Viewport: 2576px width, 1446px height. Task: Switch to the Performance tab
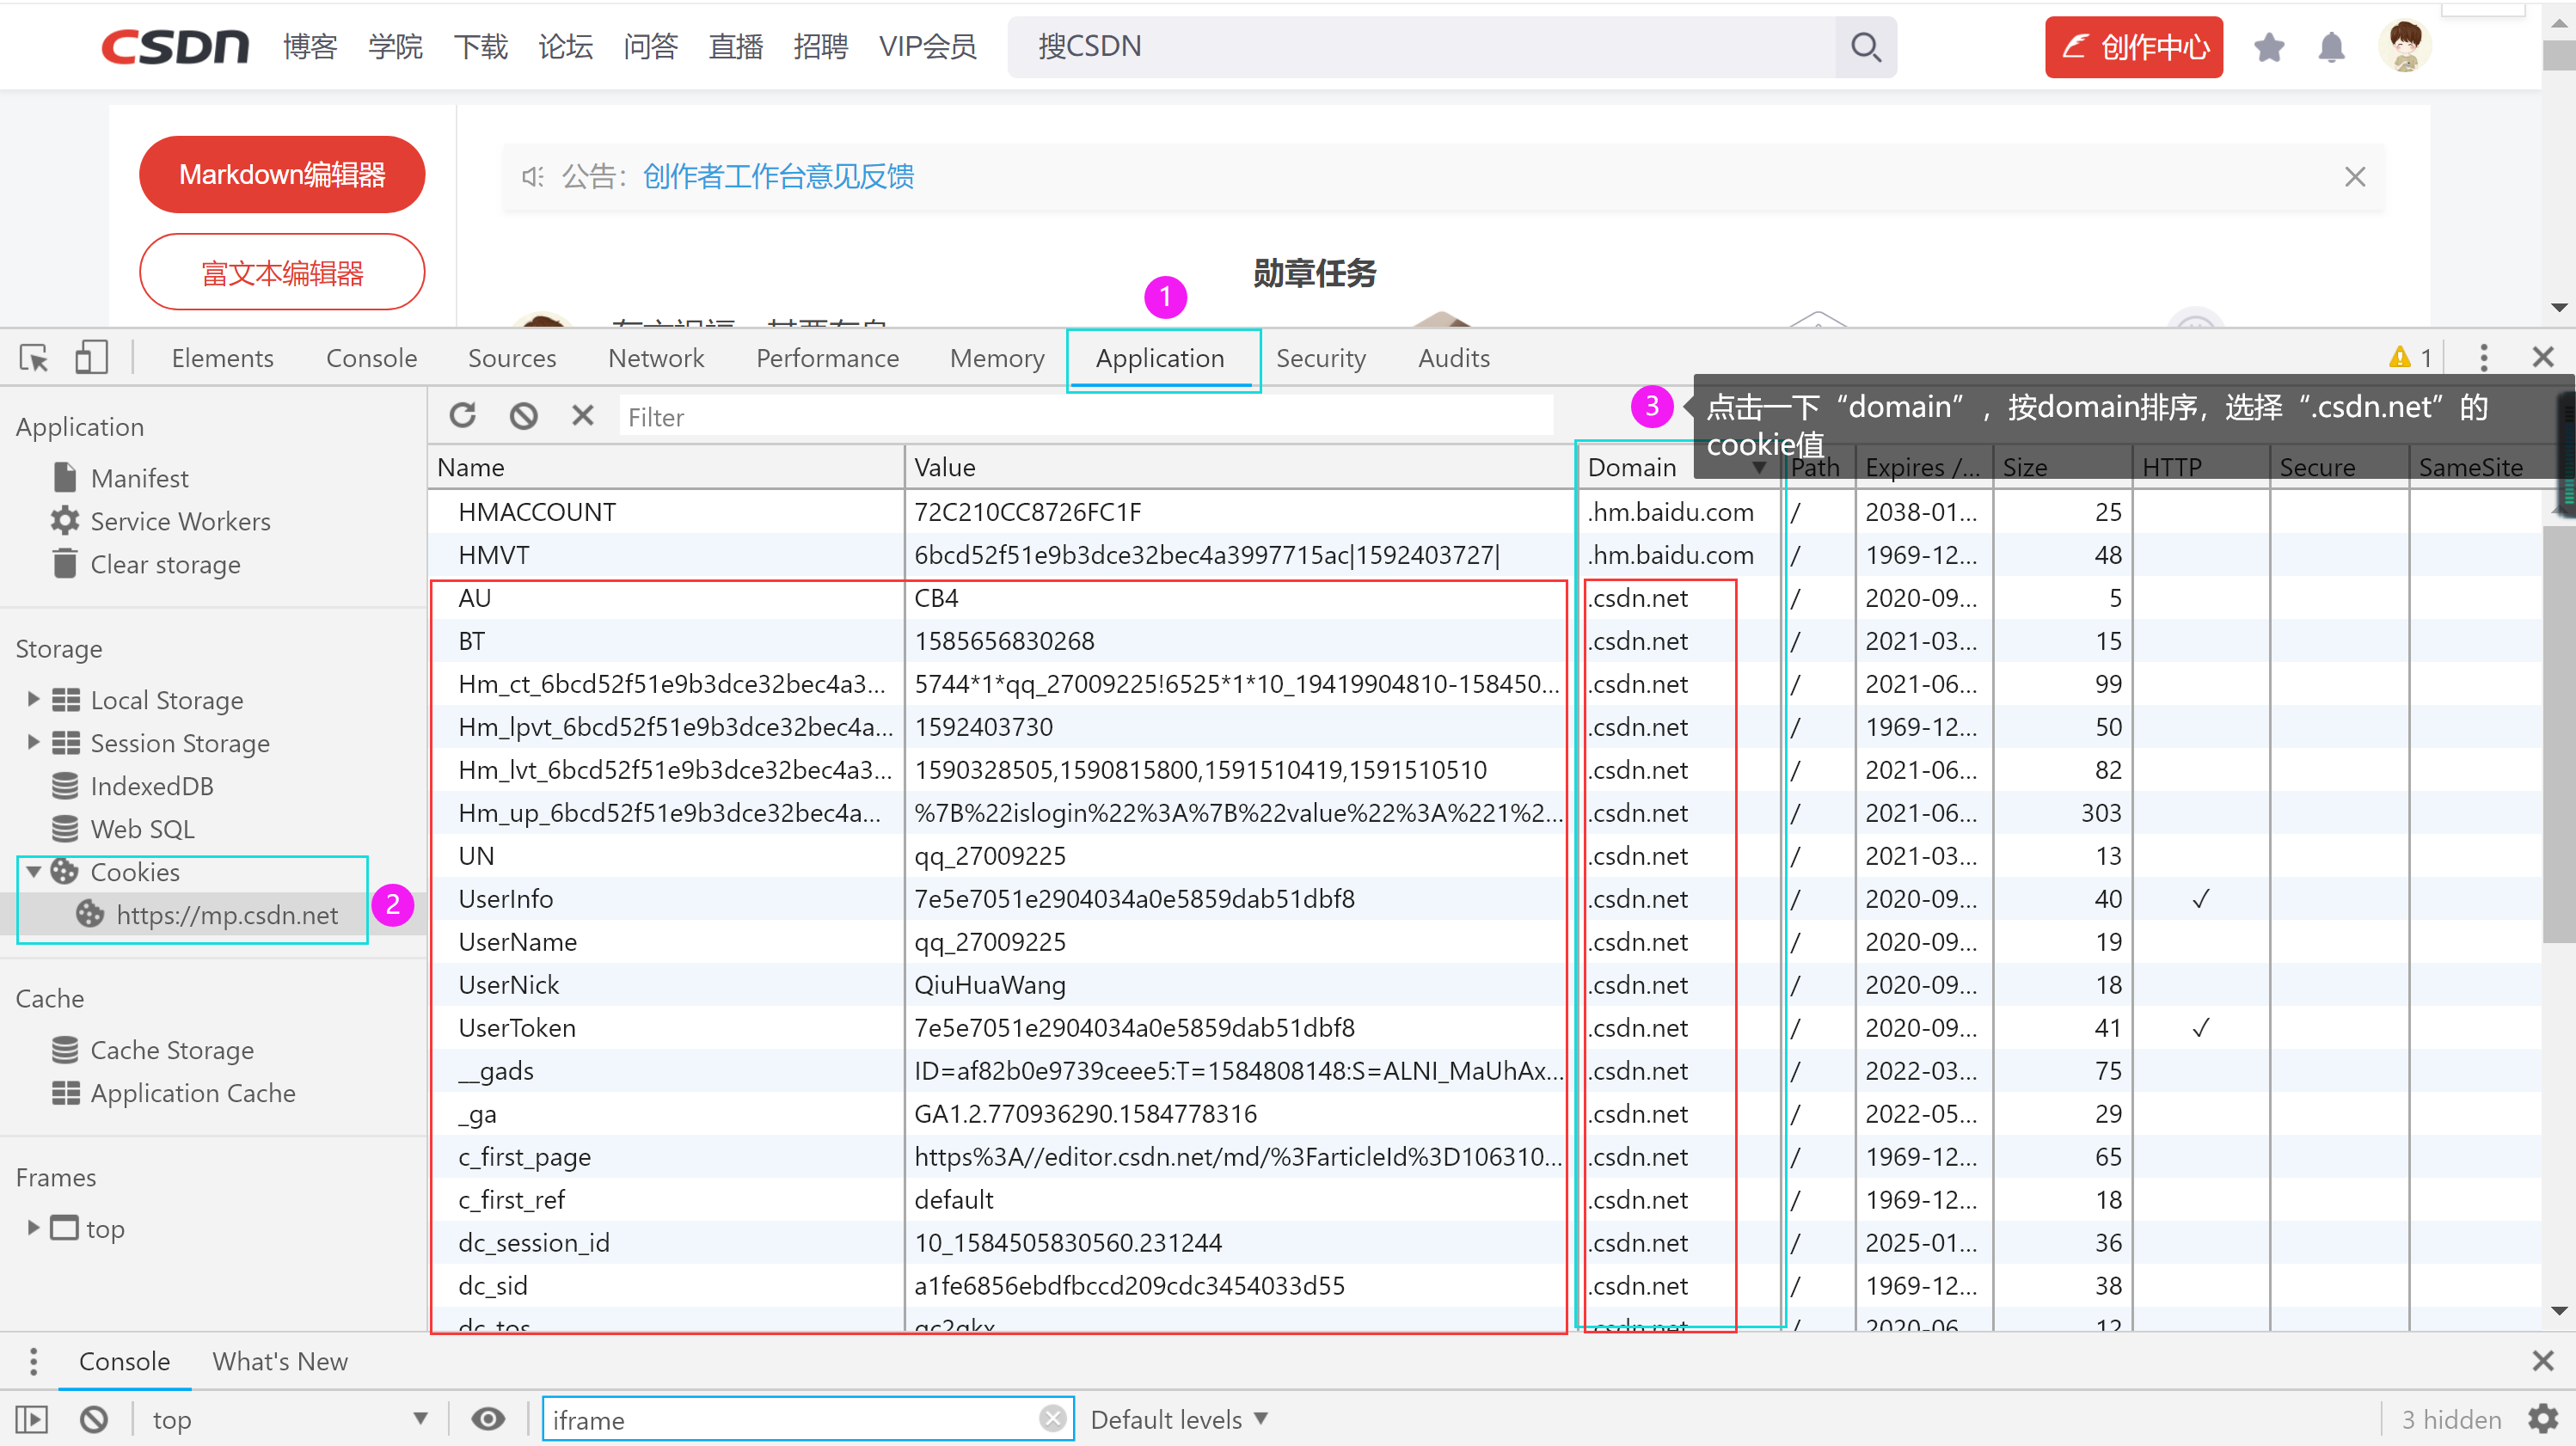tap(827, 358)
